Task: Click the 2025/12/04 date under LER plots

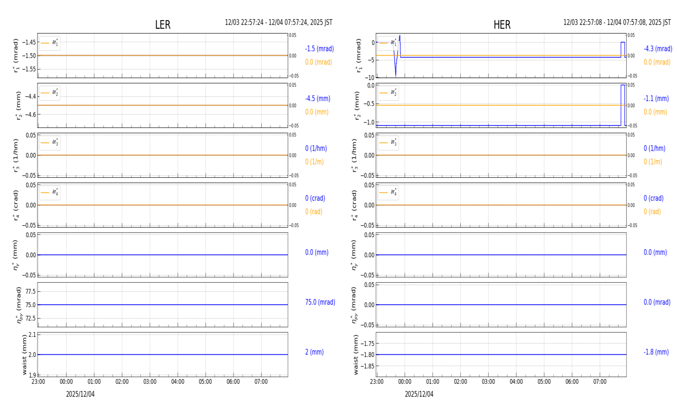Action: [80, 394]
